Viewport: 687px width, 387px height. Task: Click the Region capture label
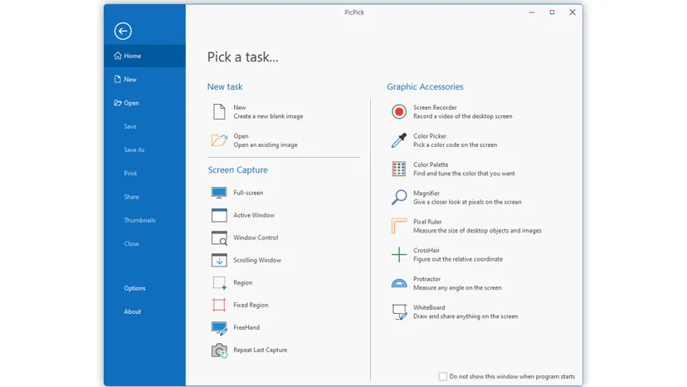(x=243, y=282)
